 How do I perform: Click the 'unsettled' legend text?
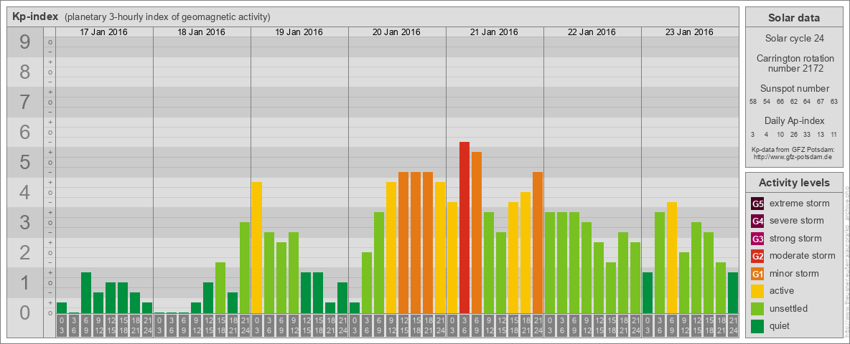click(x=789, y=308)
